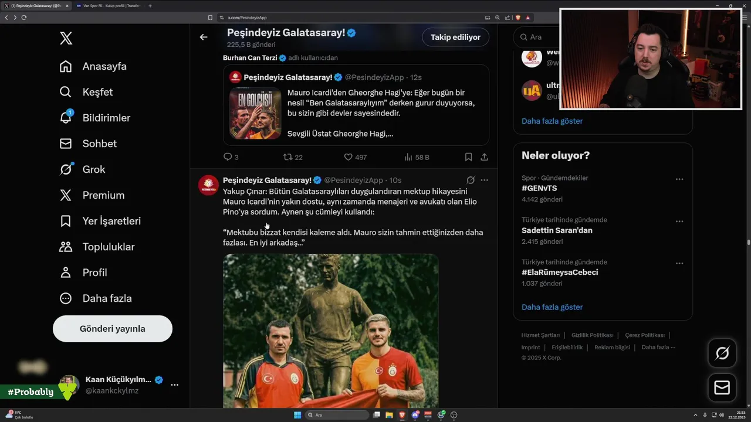Repost the post with 22 reposts
Viewport: 751px width, 422px height.
293,157
